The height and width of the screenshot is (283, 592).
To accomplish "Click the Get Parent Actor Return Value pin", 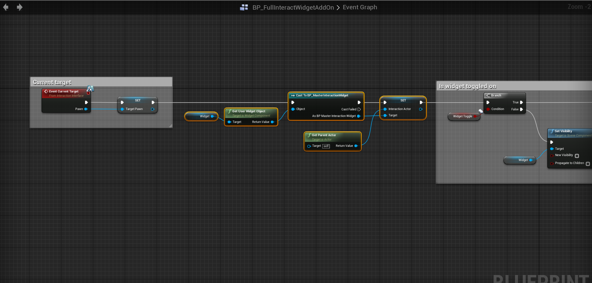I will 356,146.
